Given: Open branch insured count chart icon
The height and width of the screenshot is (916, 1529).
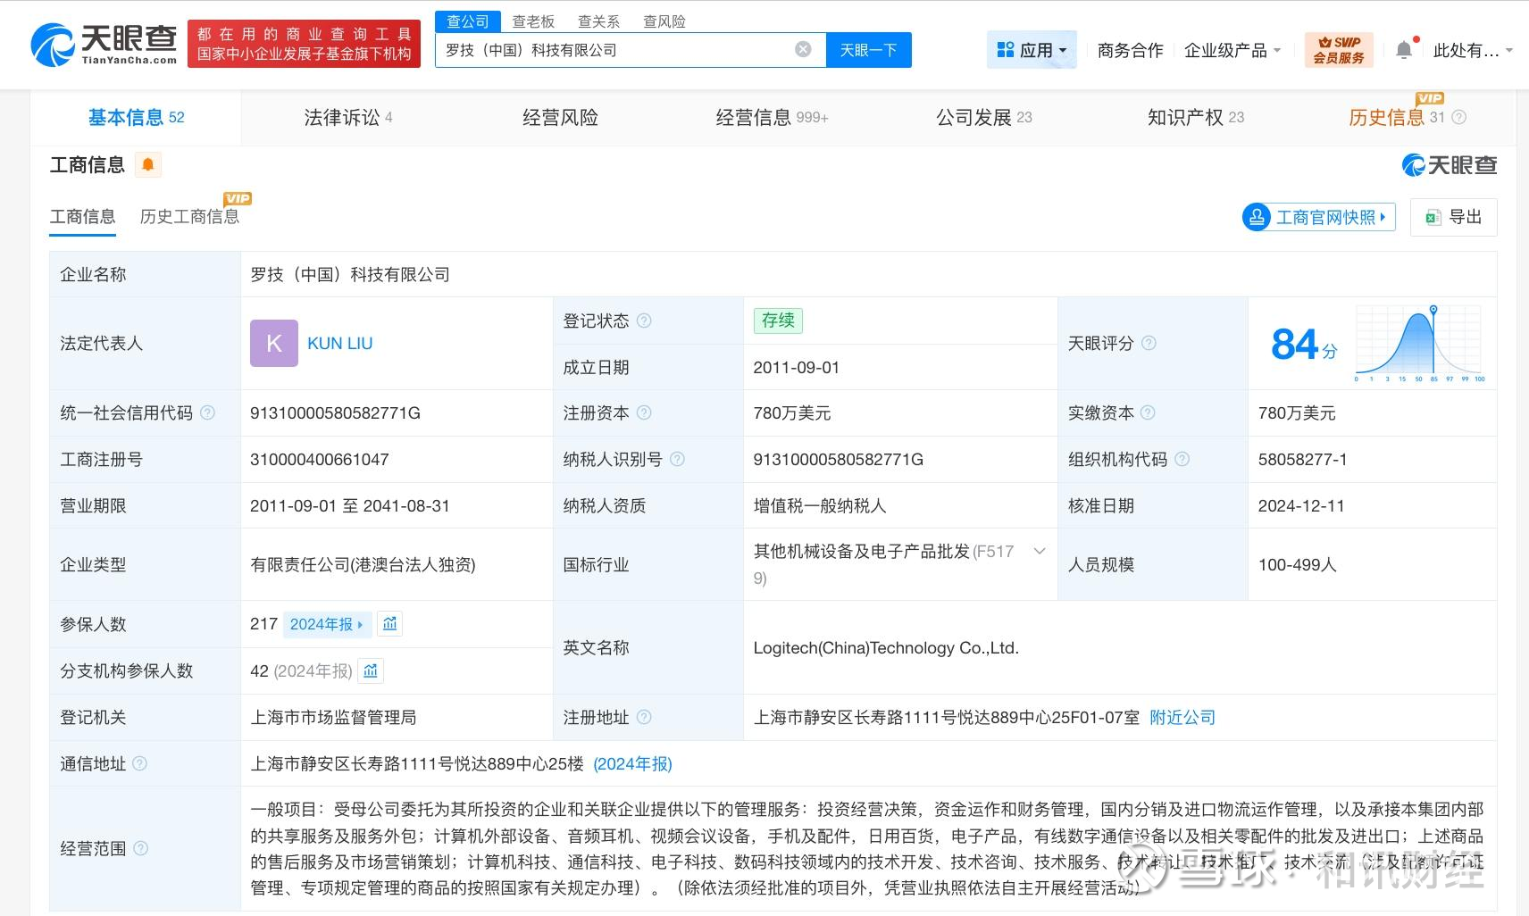Looking at the screenshot, I should (x=371, y=670).
